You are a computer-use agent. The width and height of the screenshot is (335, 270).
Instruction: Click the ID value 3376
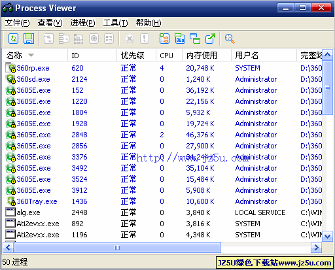[79, 157]
